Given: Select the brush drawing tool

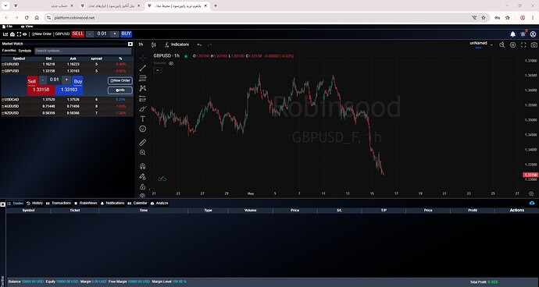Looking at the screenshot, I should coord(143,109).
